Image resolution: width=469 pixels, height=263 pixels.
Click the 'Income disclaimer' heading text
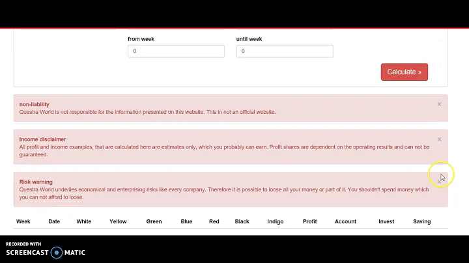tap(42, 139)
